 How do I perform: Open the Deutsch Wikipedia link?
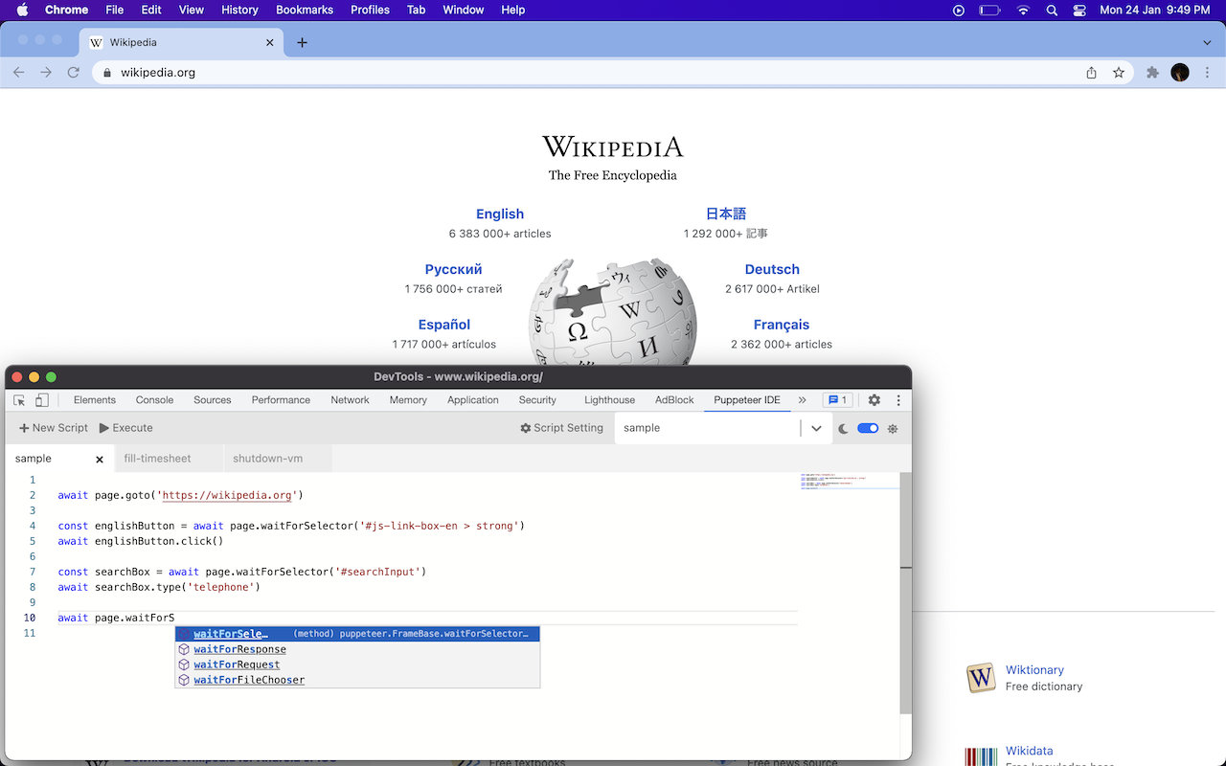point(772,270)
